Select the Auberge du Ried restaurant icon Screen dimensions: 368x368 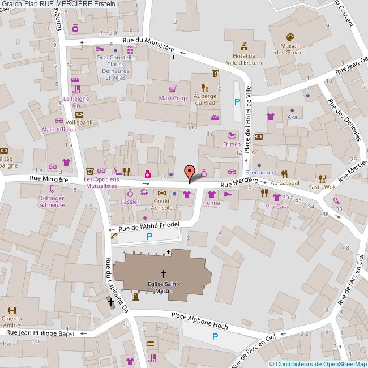pyautogui.click(x=205, y=87)
